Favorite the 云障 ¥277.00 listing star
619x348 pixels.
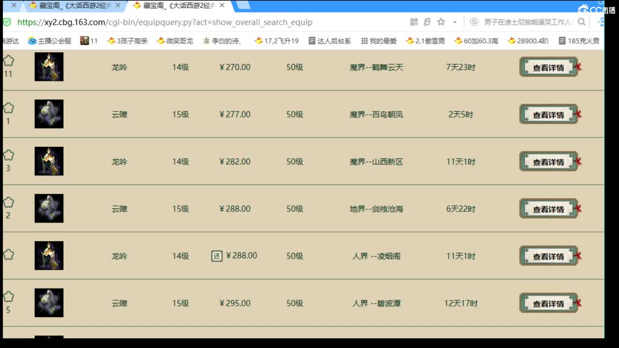tap(8, 108)
